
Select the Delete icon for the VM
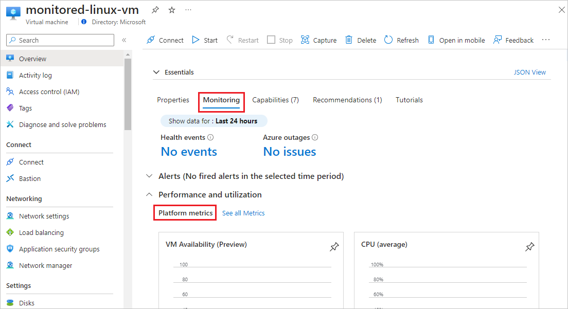click(x=350, y=40)
